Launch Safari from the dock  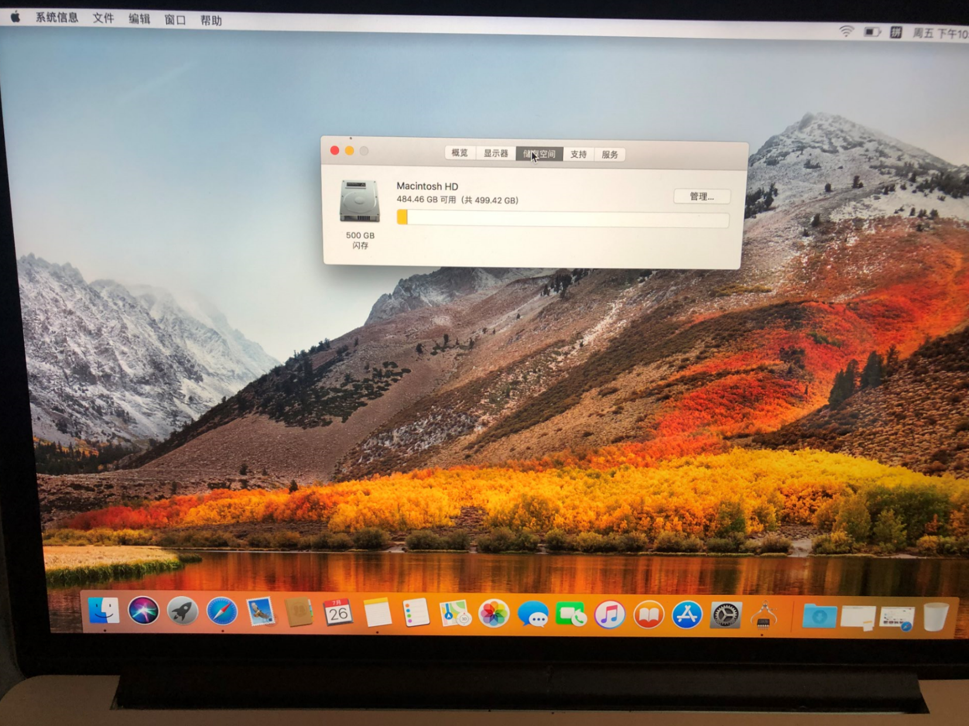[222, 612]
